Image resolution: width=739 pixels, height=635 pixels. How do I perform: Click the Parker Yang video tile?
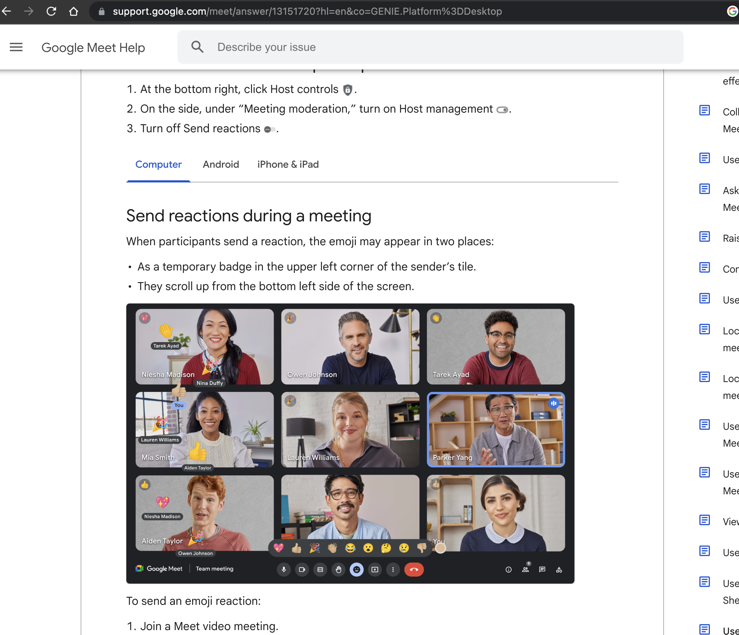pos(495,429)
